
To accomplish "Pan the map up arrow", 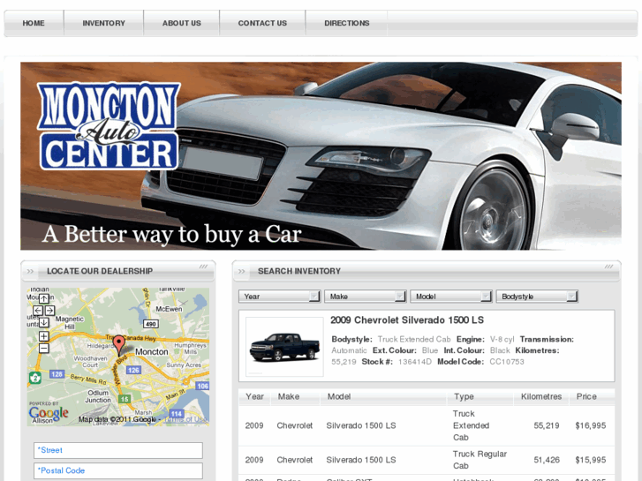I will 44,298.
